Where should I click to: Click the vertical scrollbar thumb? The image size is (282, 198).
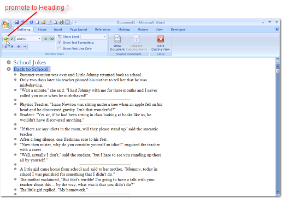[278, 70]
